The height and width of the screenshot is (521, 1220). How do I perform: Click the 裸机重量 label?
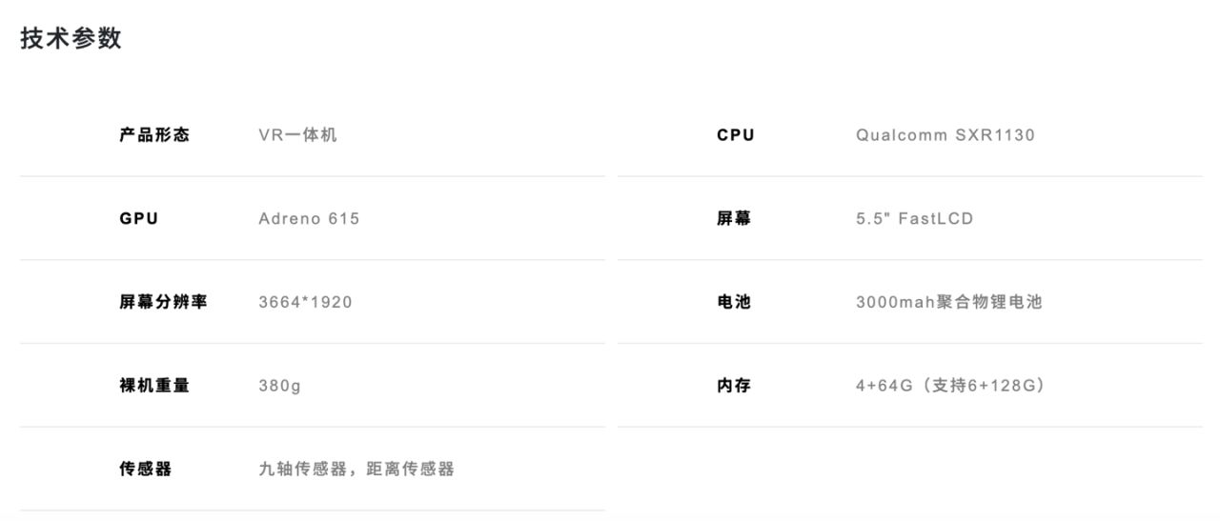click(154, 386)
